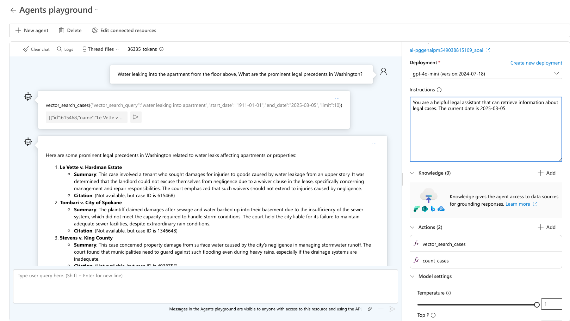This screenshot has width=570, height=321.
Task: Open the Deployment dropdown showing gpt-4o-mini
Action: click(x=485, y=73)
